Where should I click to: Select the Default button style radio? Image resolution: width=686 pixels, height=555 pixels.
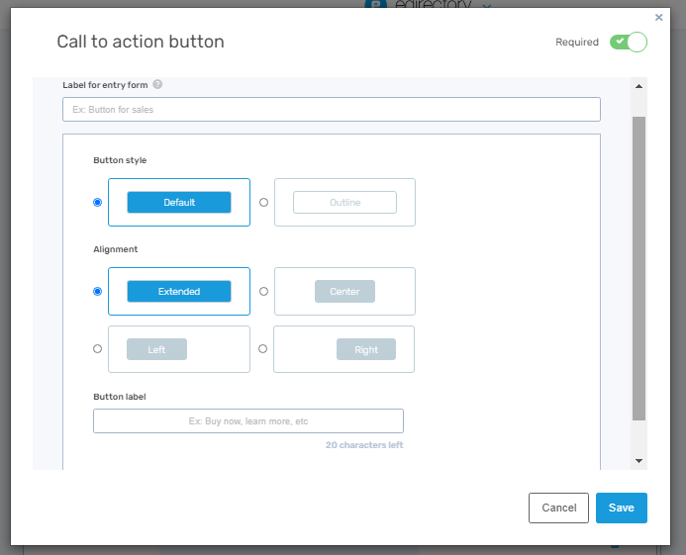[x=97, y=202]
